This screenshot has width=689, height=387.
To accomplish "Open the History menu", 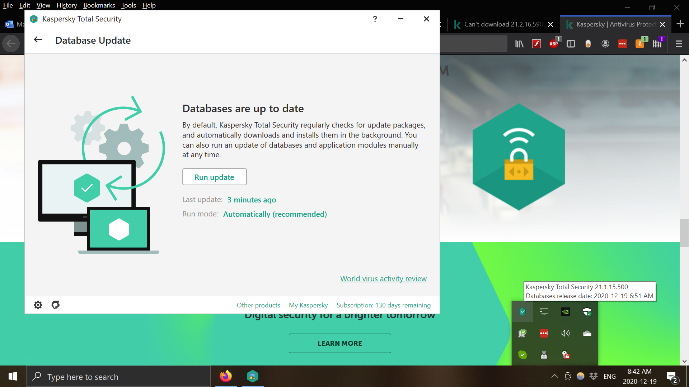I will (67, 5).
